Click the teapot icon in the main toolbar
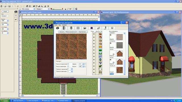This screenshot has height=102, width=182. pos(34,6)
